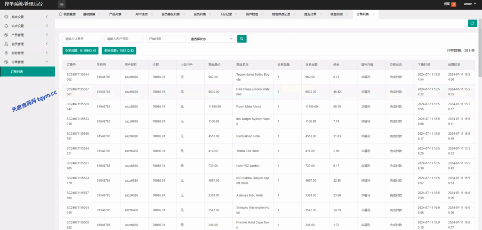Screen dimensions: 482x230
Task: Click the ISG Sabiha Gökçen Airport Hotel cell
Action: (253, 181)
